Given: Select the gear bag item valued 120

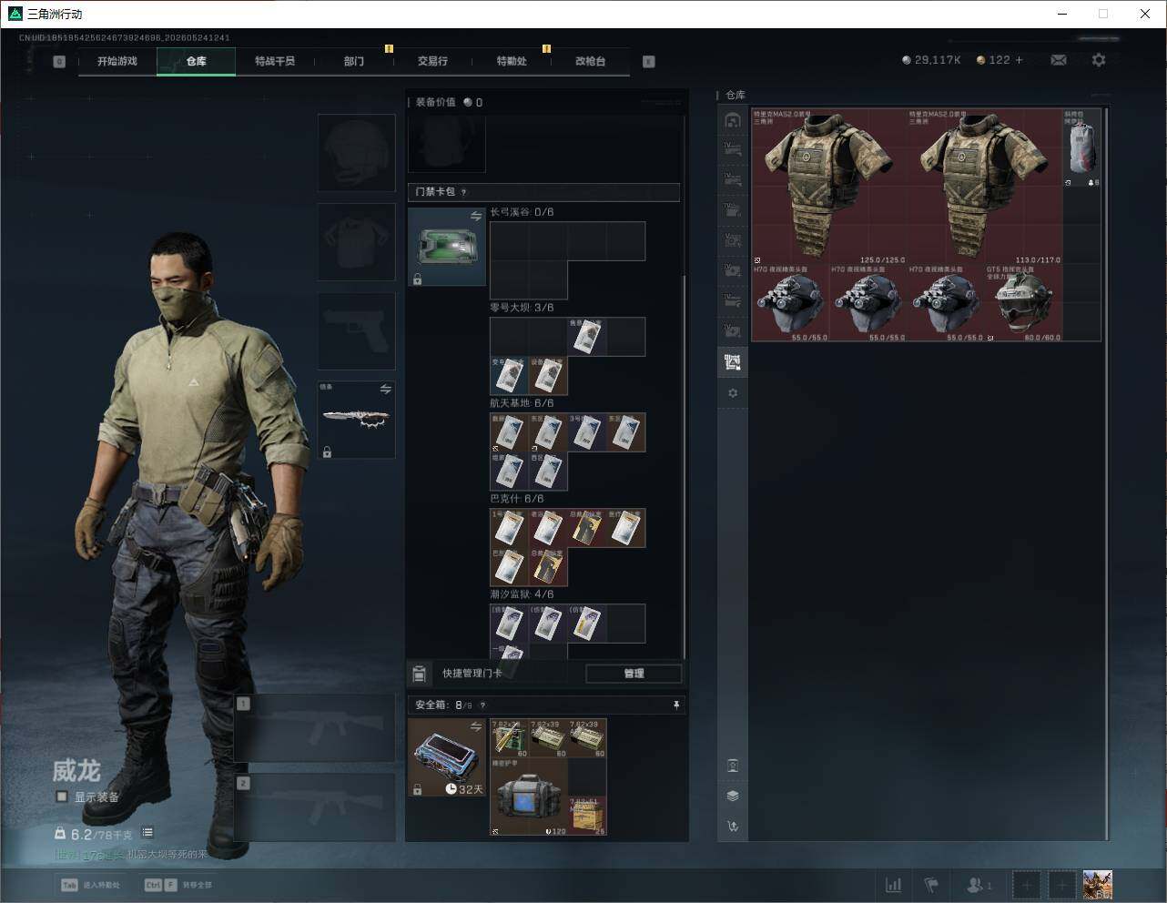Looking at the screenshot, I should [x=529, y=797].
